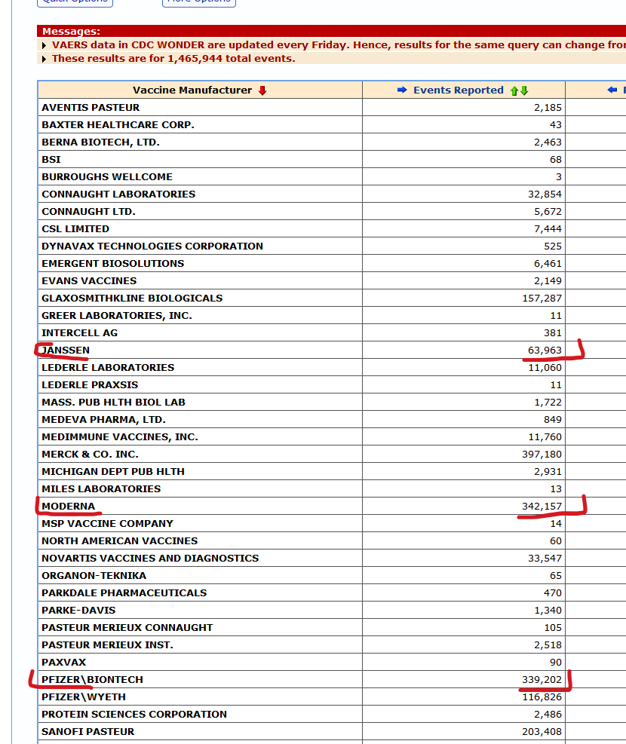Expand the VAERS data update message triangle
Screen dimensions: 626x744
point(44,45)
